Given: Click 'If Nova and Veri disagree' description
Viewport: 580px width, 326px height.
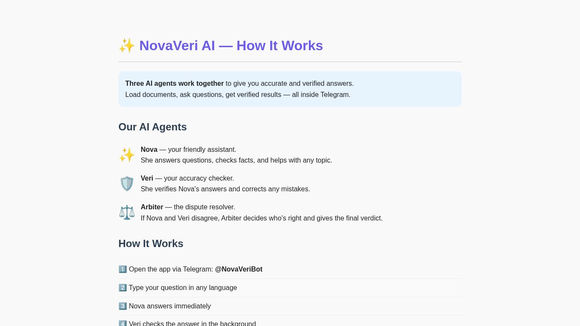Looking at the screenshot, I should click(262, 218).
